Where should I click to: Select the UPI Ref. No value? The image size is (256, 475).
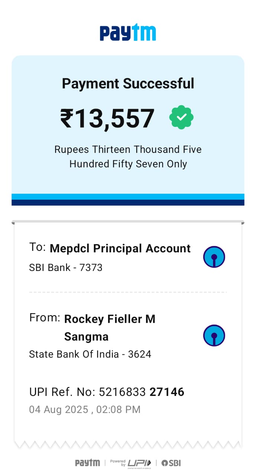[x=141, y=392]
